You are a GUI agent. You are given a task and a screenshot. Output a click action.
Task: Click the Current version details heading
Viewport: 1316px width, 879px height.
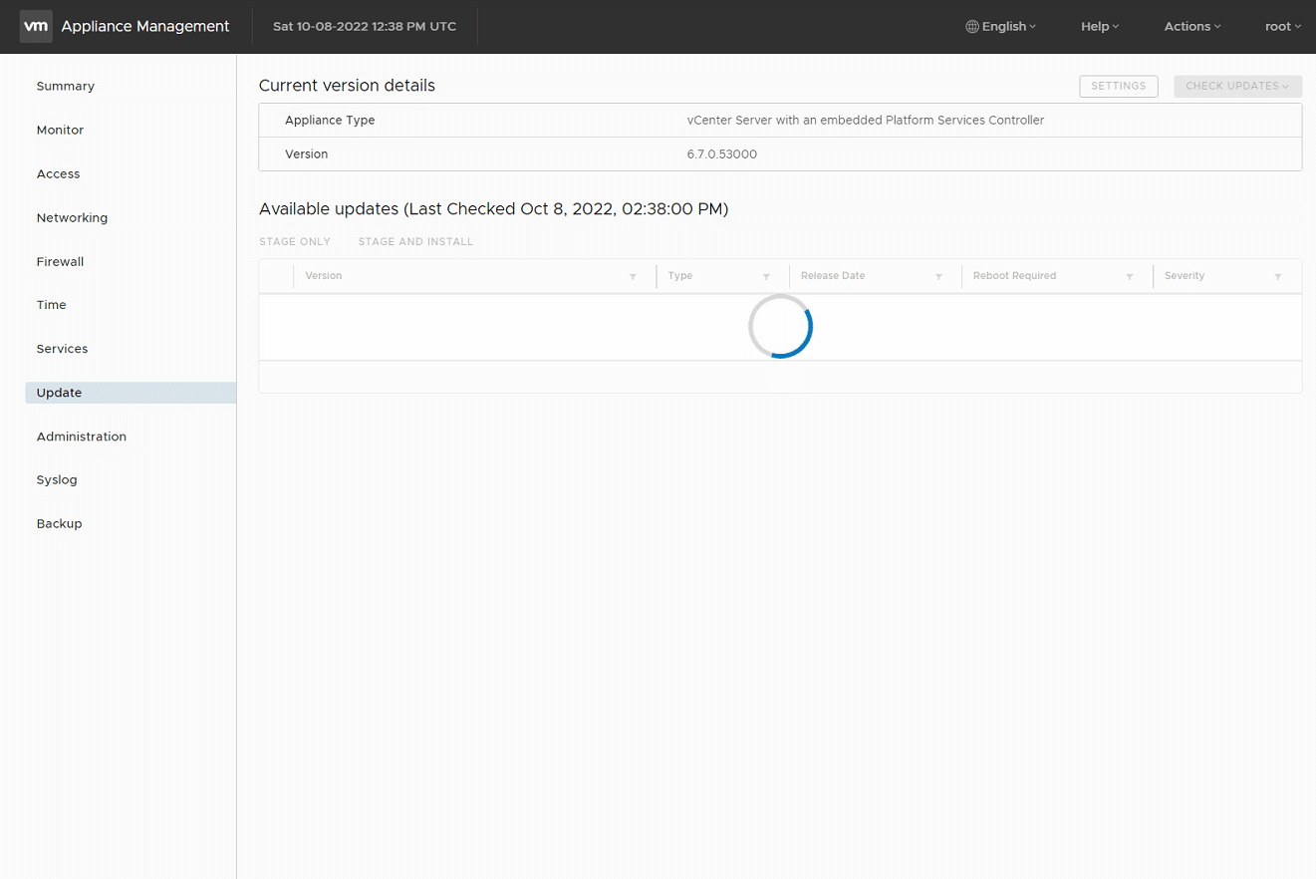pos(347,86)
